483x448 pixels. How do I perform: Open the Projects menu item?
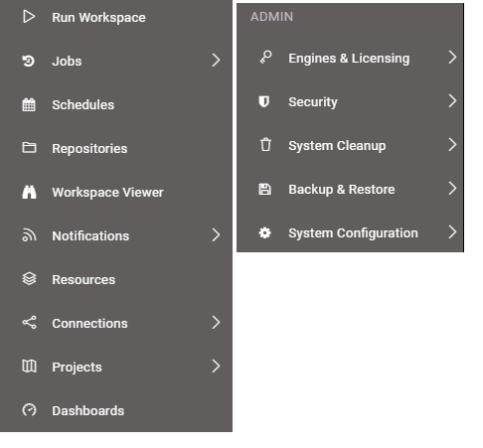(116, 367)
